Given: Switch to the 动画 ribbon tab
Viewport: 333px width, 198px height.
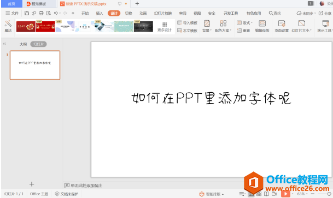Looking at the screenshot, I should [143, 13].
